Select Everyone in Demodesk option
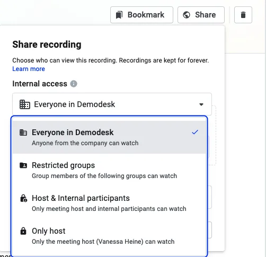This screenshot has height=257, width=266. (x=109, y=137)
